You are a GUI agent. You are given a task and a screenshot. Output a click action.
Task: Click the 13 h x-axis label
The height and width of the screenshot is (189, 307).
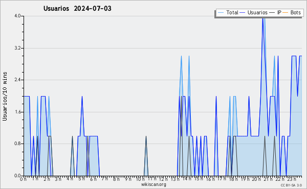(x=175, y=179)
